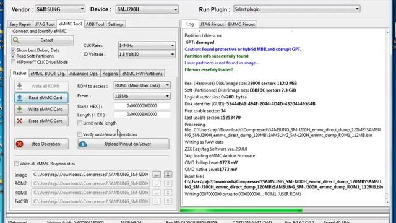Click Stop Operation label

click(x=46, y=144)
